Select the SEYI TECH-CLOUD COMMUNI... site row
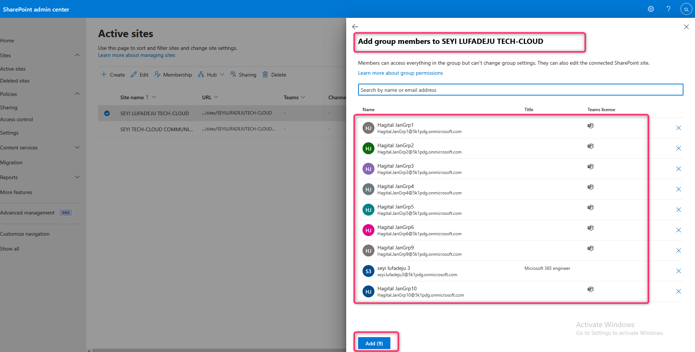The height and width of the screenshot is (352, 695). click(222, 129)
